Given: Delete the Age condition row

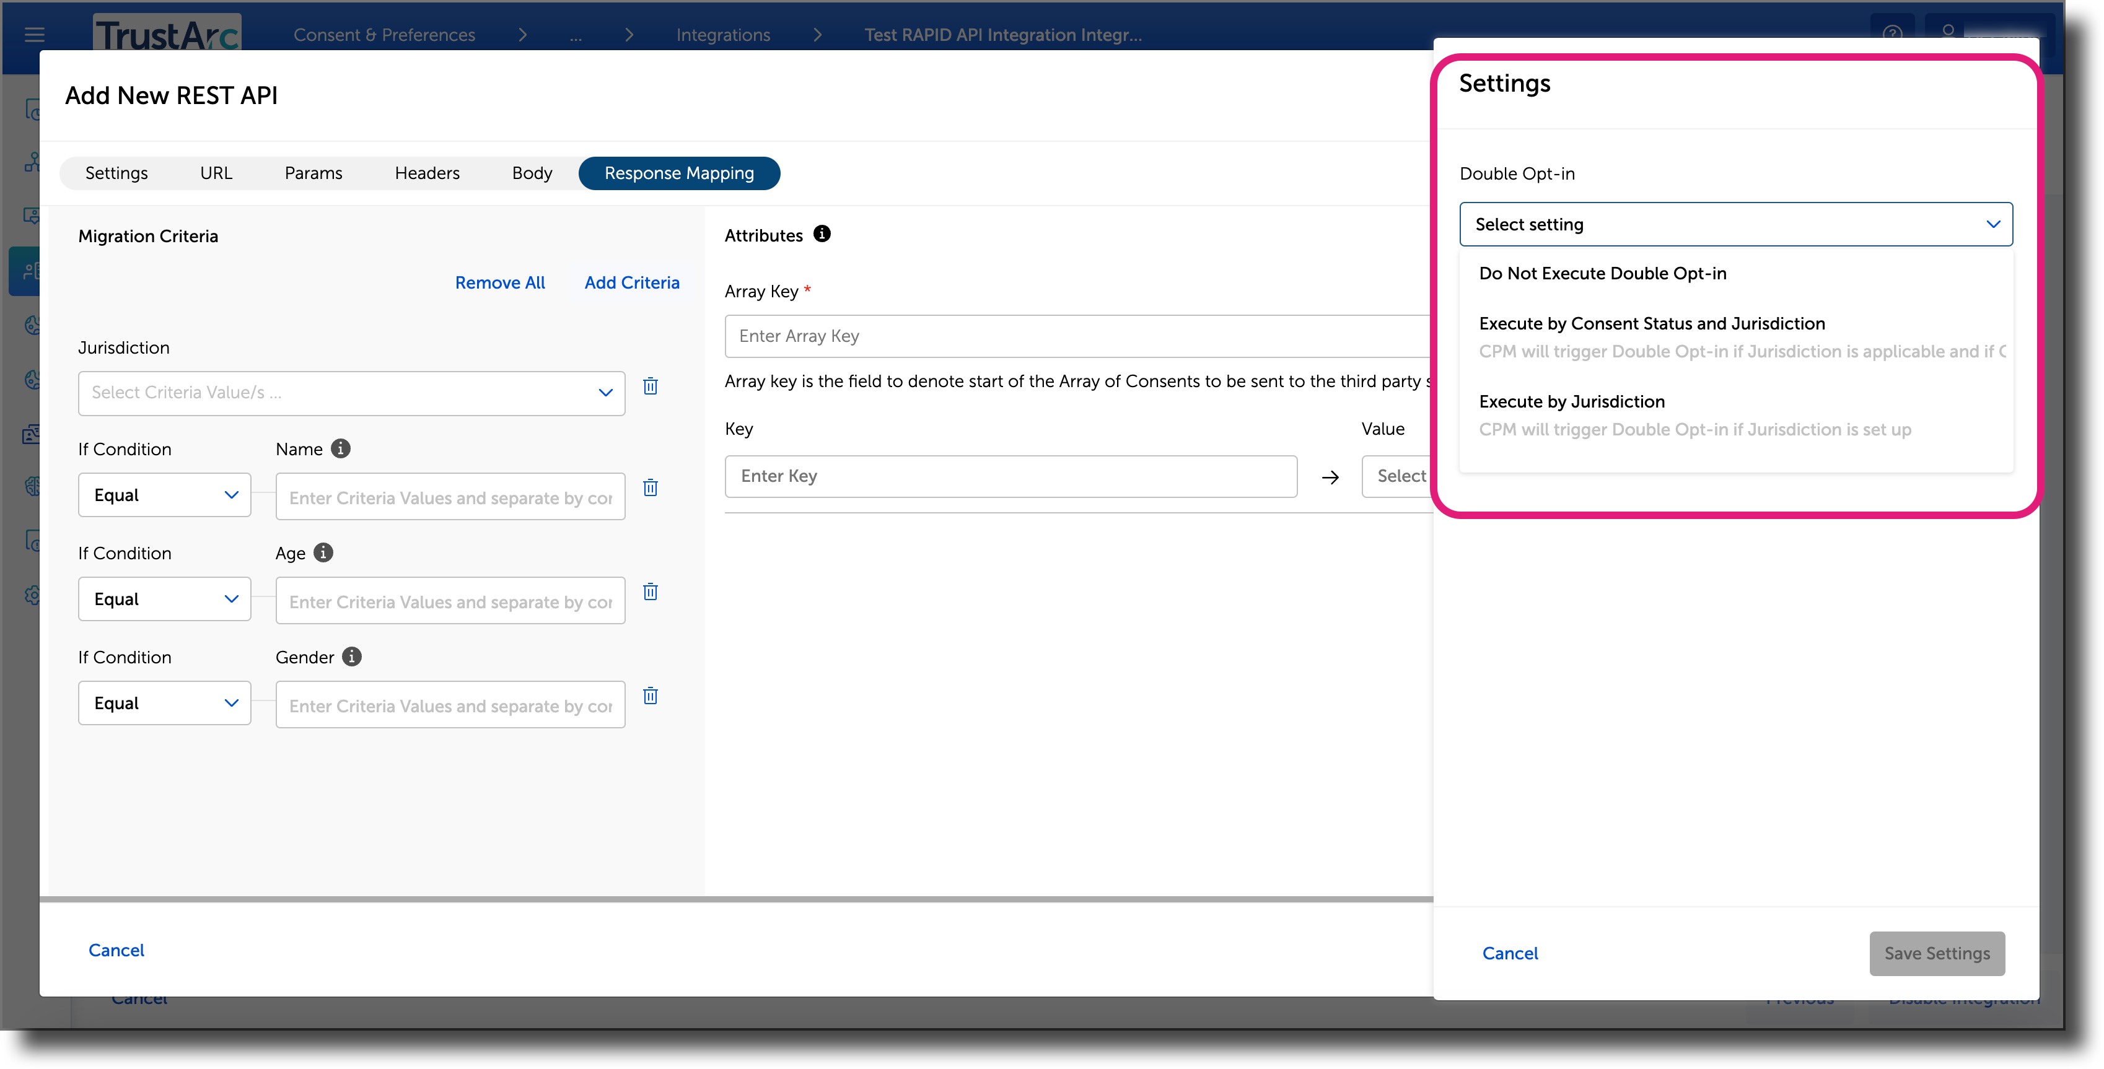Looking at the screenshot, I should (x=650, y=592).
